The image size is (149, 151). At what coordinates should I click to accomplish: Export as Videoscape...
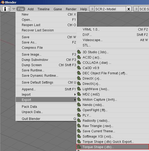point(113,40)
